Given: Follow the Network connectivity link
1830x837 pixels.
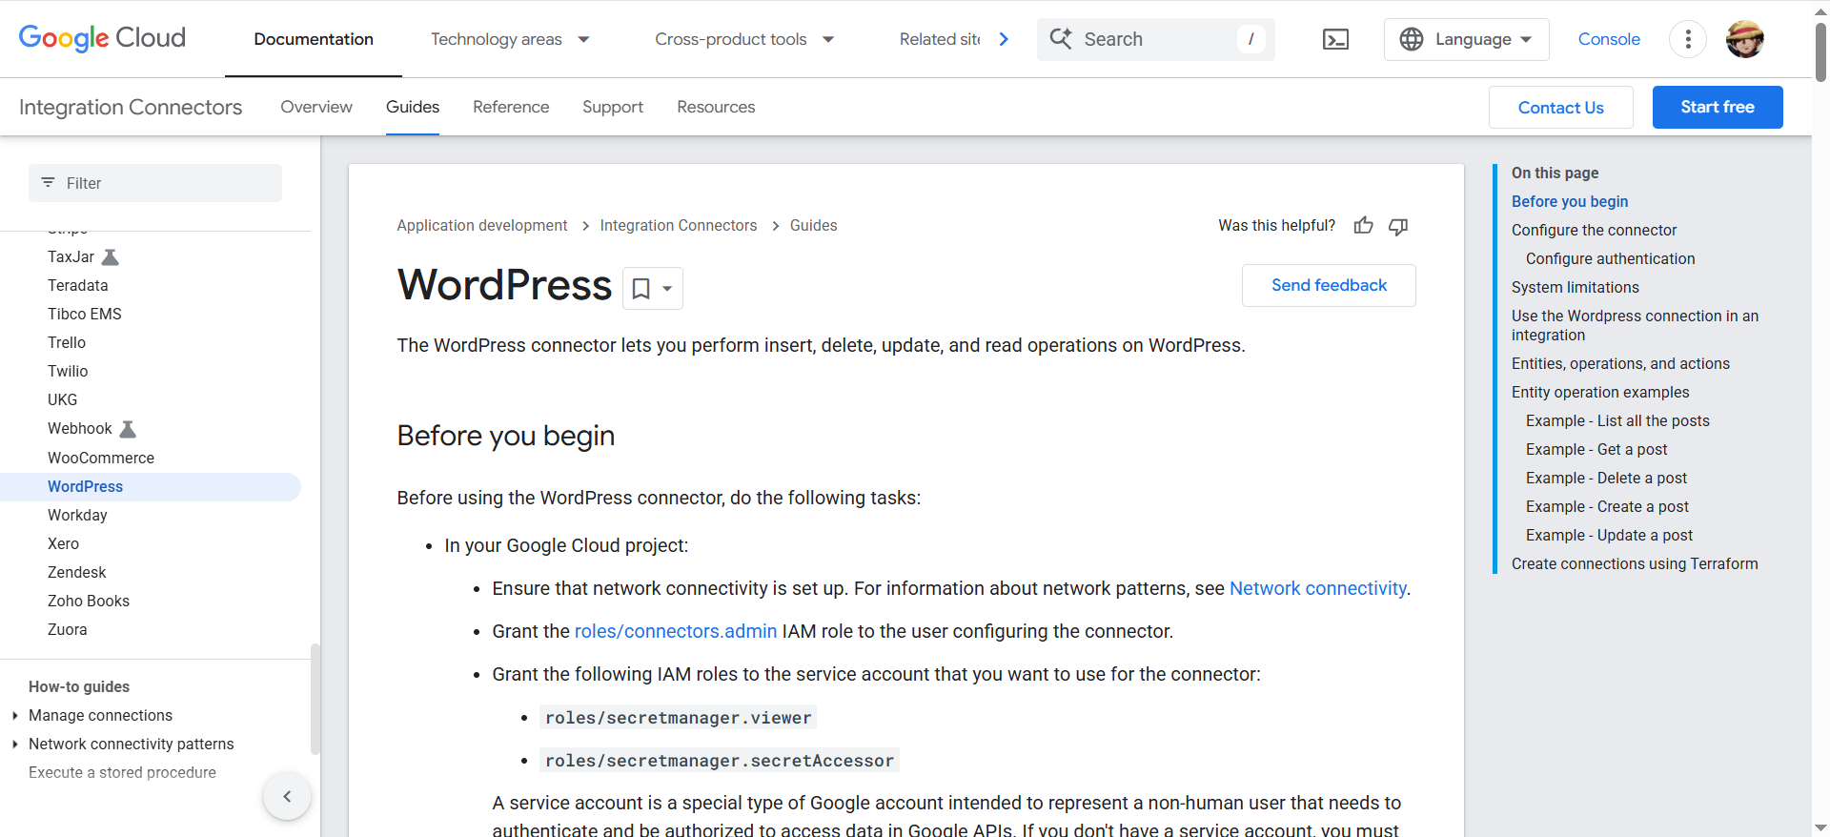Looking at the screenshot, I should (1318, 588).
